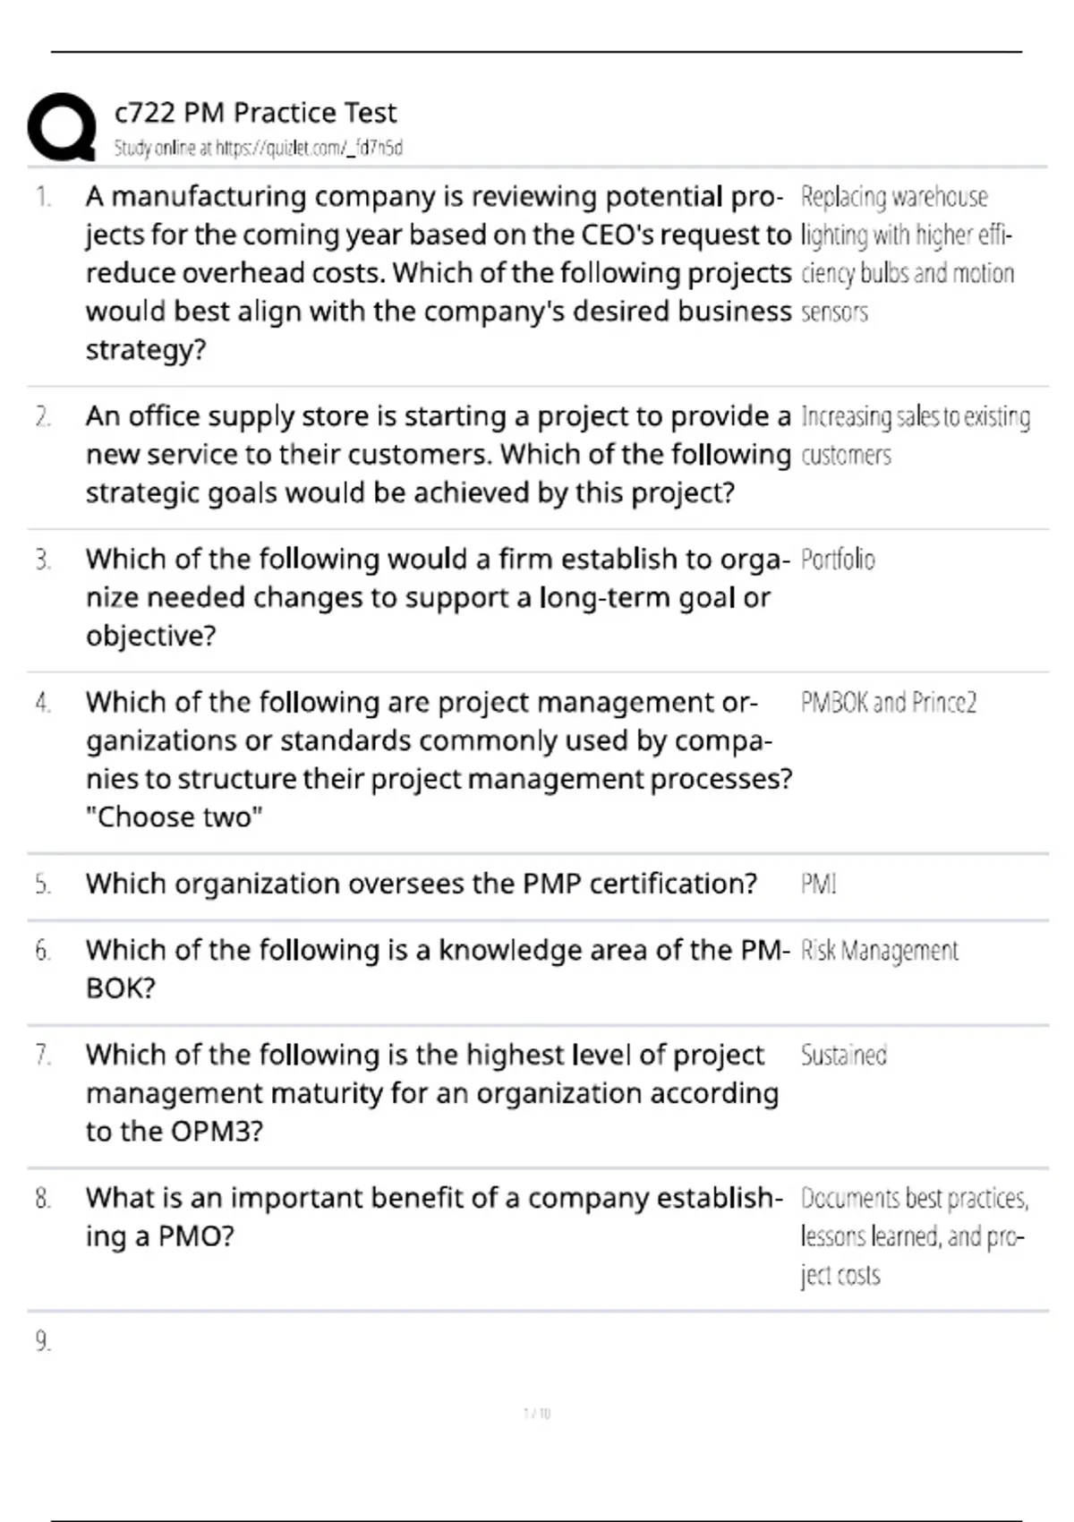This screenshot has height=1522, width=1074.
Task: Click answer 'Documents best practices, lessons learned'
Action: click(x=915, y=1236)
